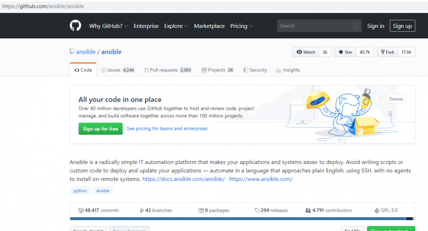Open the bold ansible repository name link
428x231 pixels.
click(111, 52)
